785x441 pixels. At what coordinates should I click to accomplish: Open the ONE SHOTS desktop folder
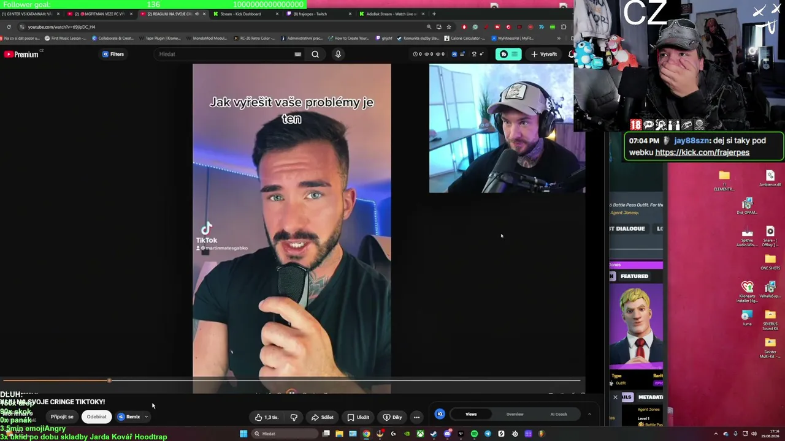point(770,262)
